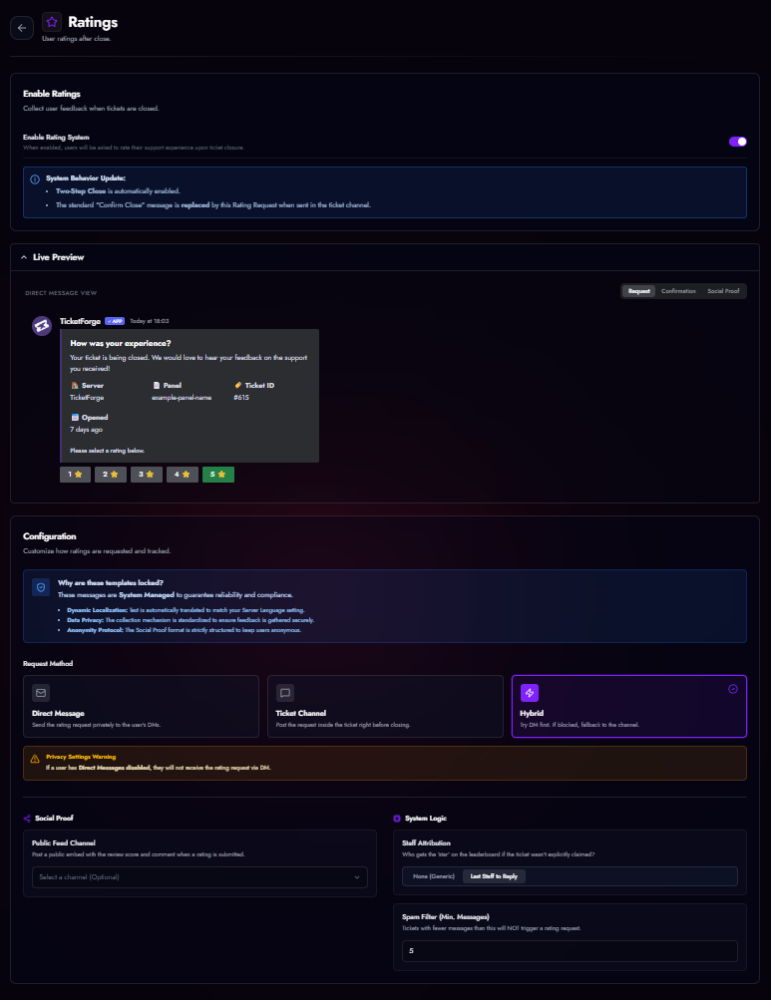Click the Server field icon in embed
The image size is (771, 1000).
[75, 385]
